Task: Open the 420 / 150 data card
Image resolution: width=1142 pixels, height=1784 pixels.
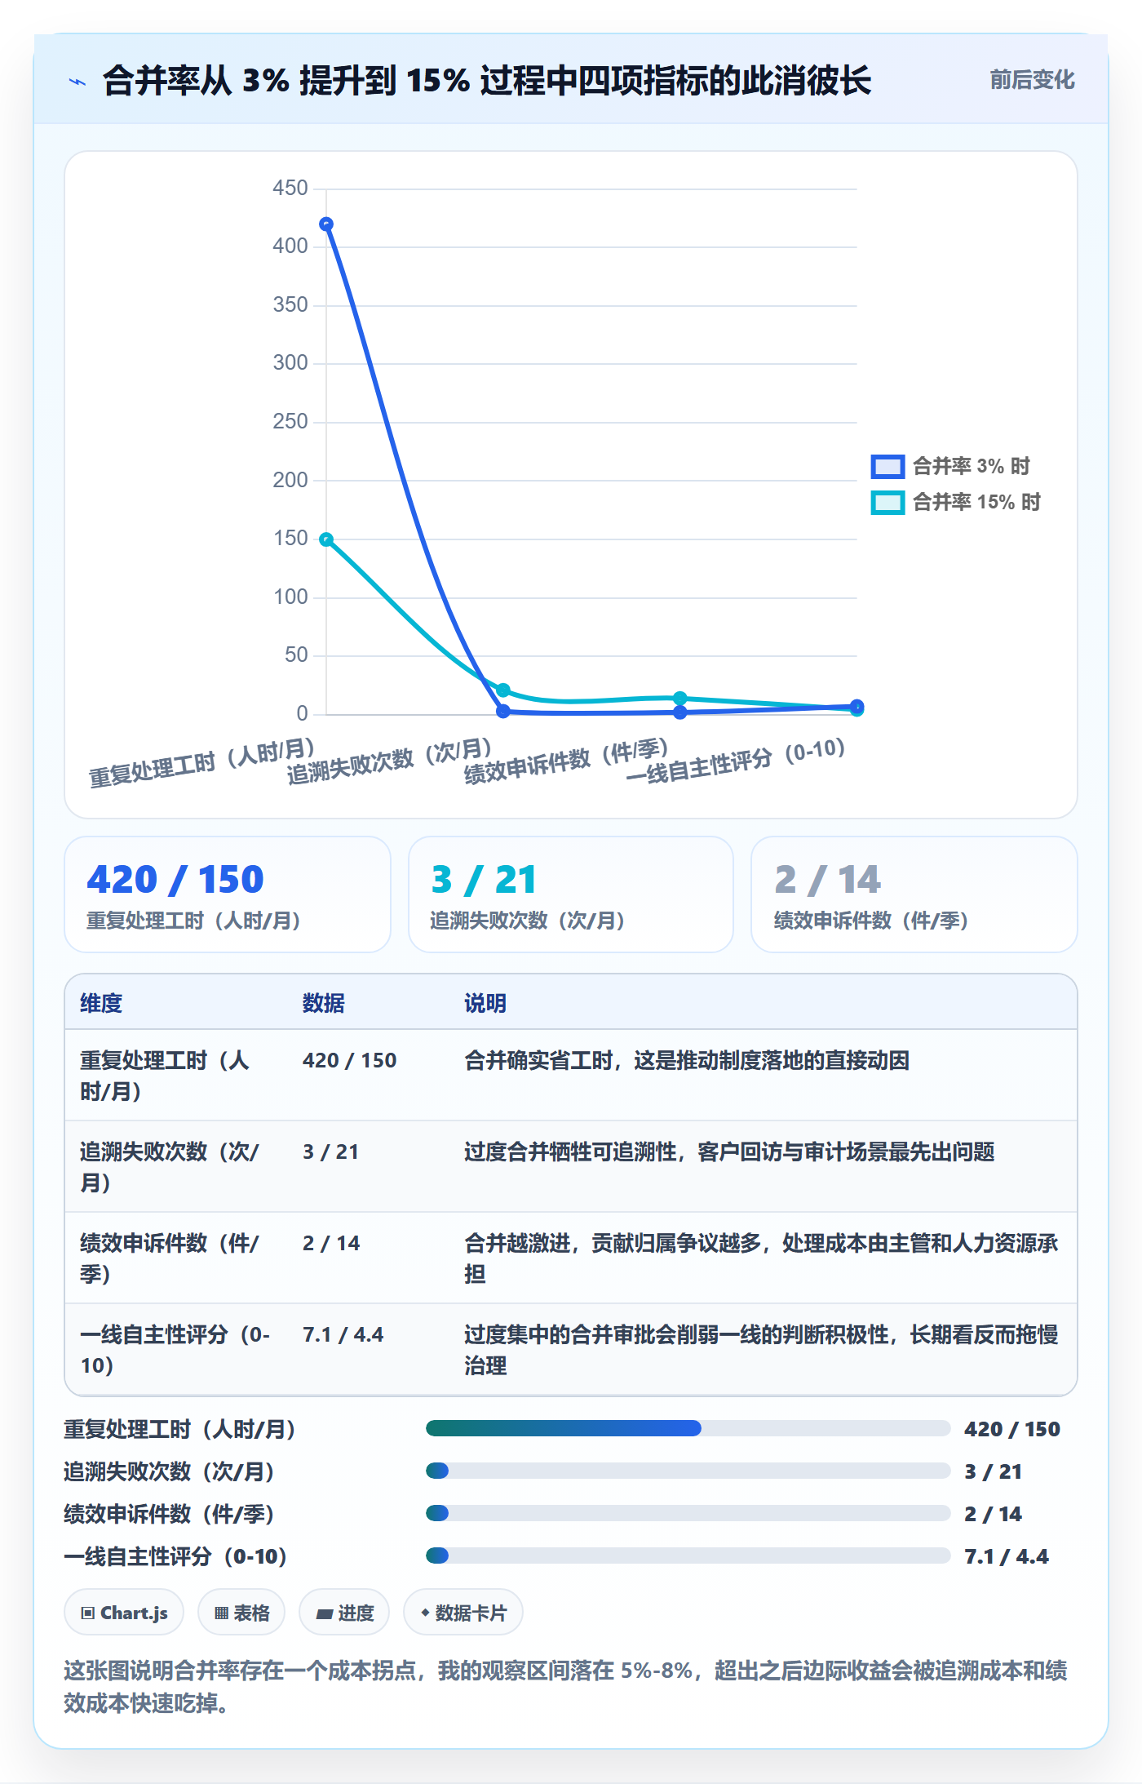Action: click(x=228, y=894)
